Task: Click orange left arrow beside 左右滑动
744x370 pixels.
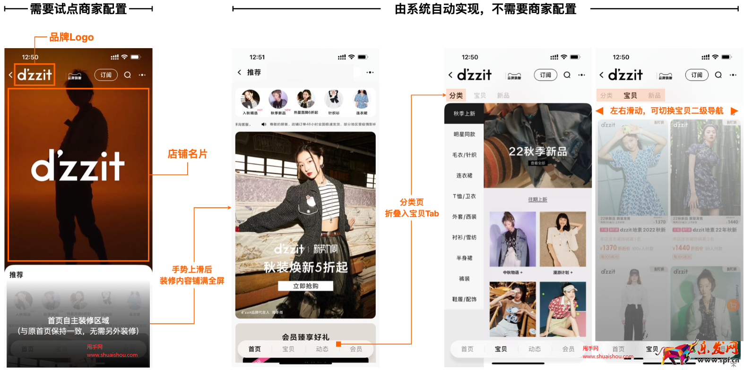Action: 600,111
